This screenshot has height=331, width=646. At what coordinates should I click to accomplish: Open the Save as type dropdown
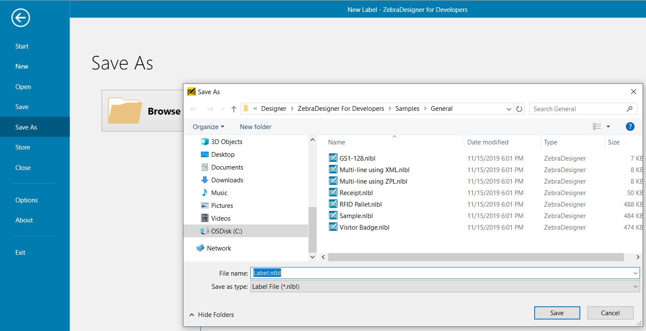point(635,286)
